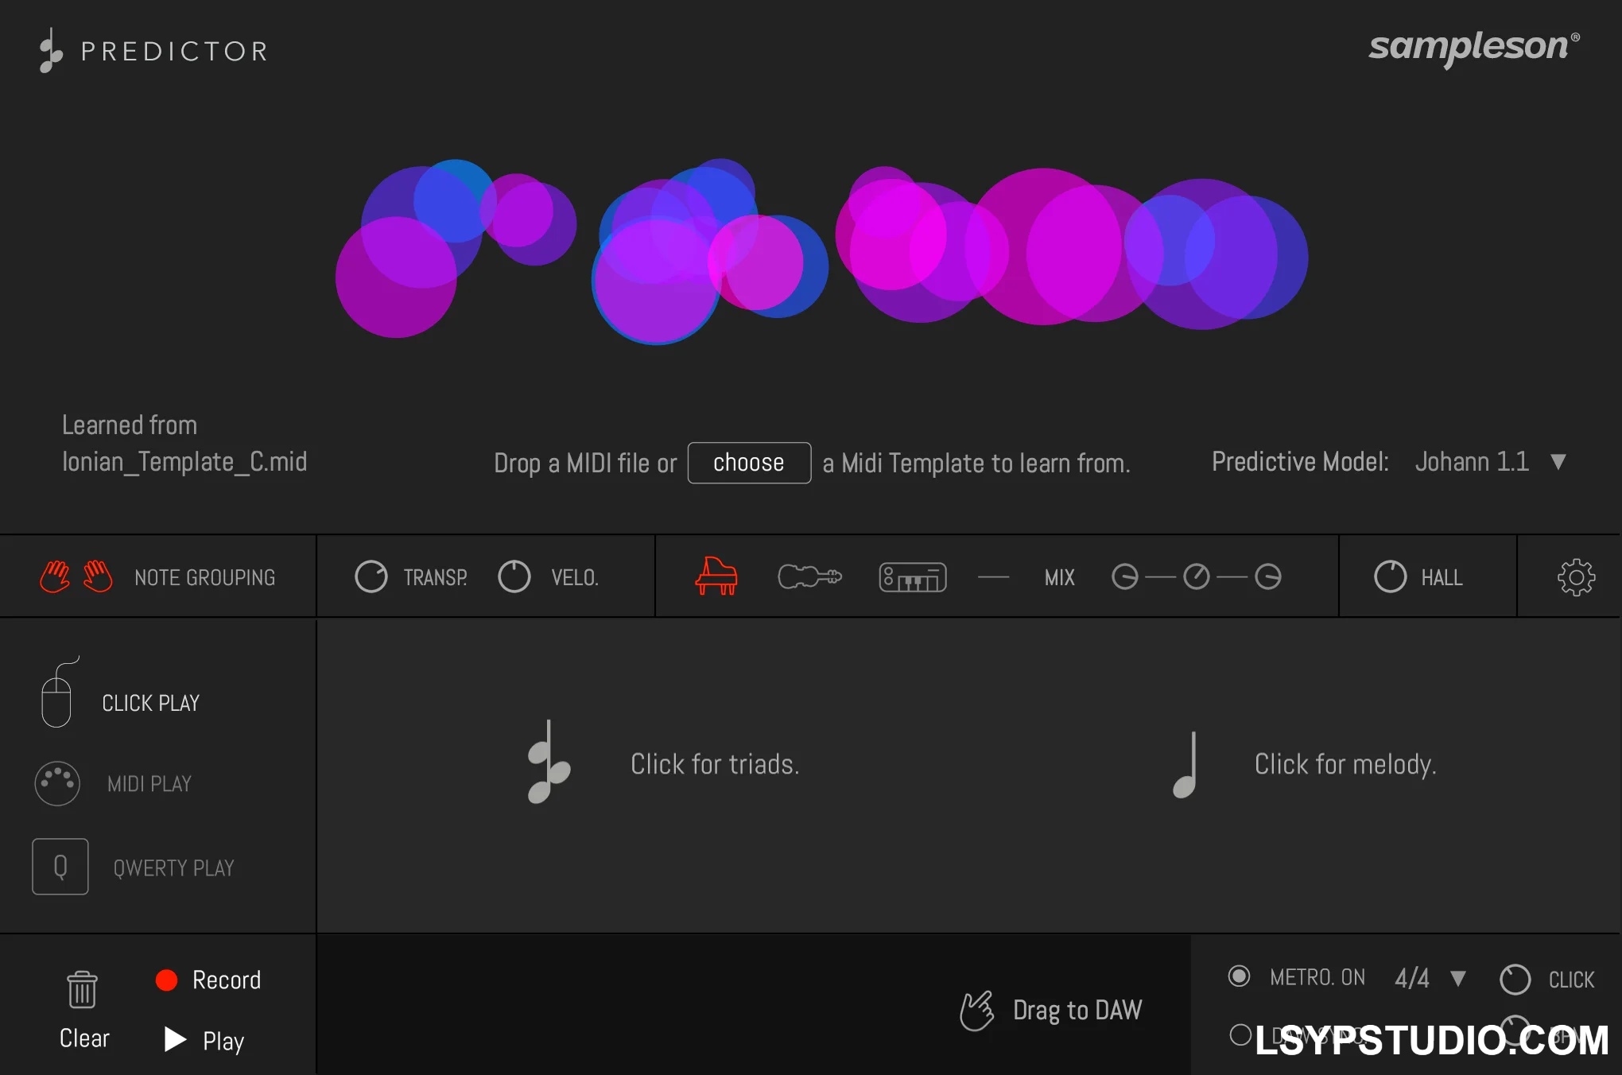Click the choose MIDI template button
The width and height of the screenshot is (1622, 1075).
click(749, 463)
